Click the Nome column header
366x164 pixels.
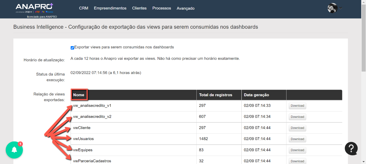pyautogui.click(x=79, y=95)
